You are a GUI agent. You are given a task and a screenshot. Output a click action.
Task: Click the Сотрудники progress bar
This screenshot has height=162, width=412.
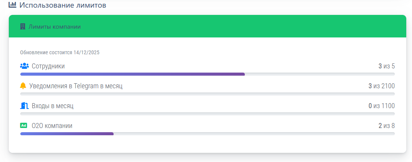click(x=207, y=74)
